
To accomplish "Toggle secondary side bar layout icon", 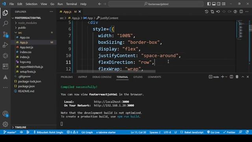I will pyautogui.click(x=219, y=4).
